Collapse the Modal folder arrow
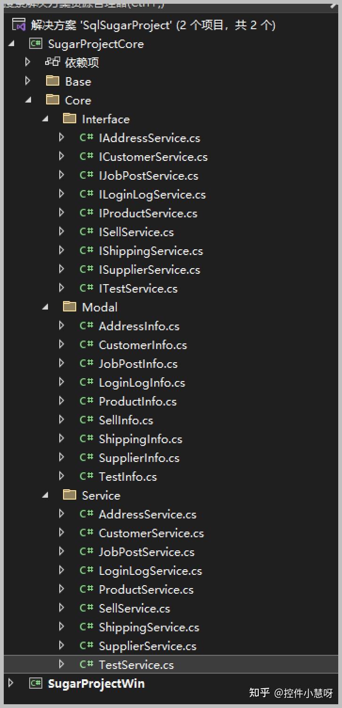Viewport: 342px width, 708px height. point(45,307)
